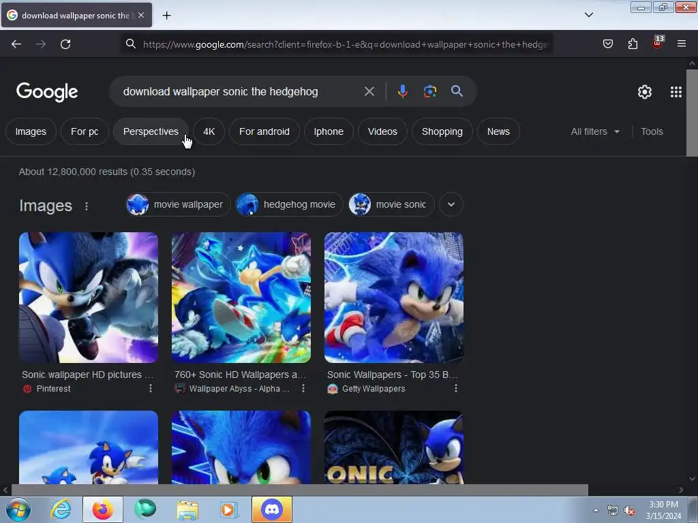Select the movie sonic suggestion chip

[391, 204]
